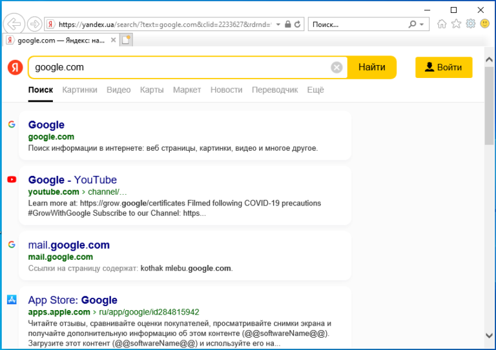This screenshot has width=496, height=350.
Task: Open browser Tools gear icon
Action: pyautogui.click(x=470, y=24)
